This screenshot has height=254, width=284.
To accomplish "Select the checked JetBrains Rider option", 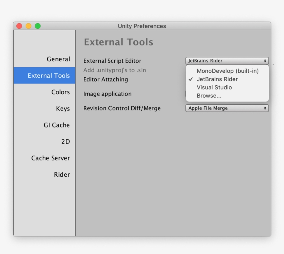I will [228, 79].
